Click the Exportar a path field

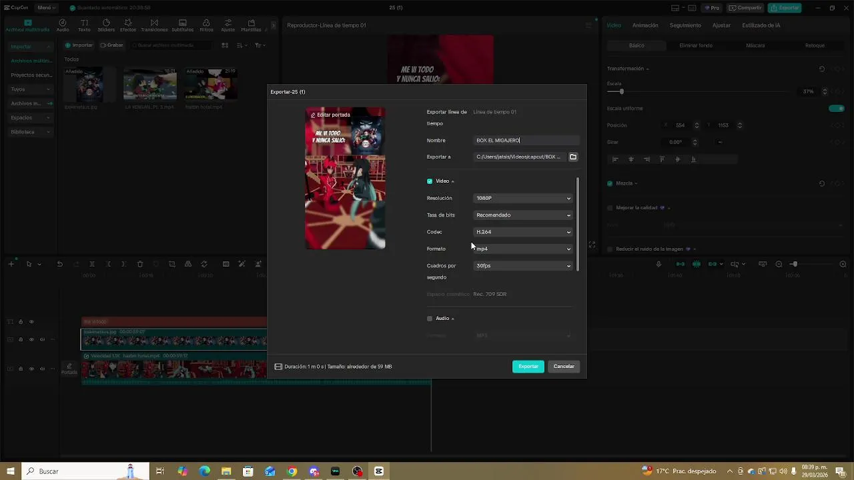click(x=519, y=157)
